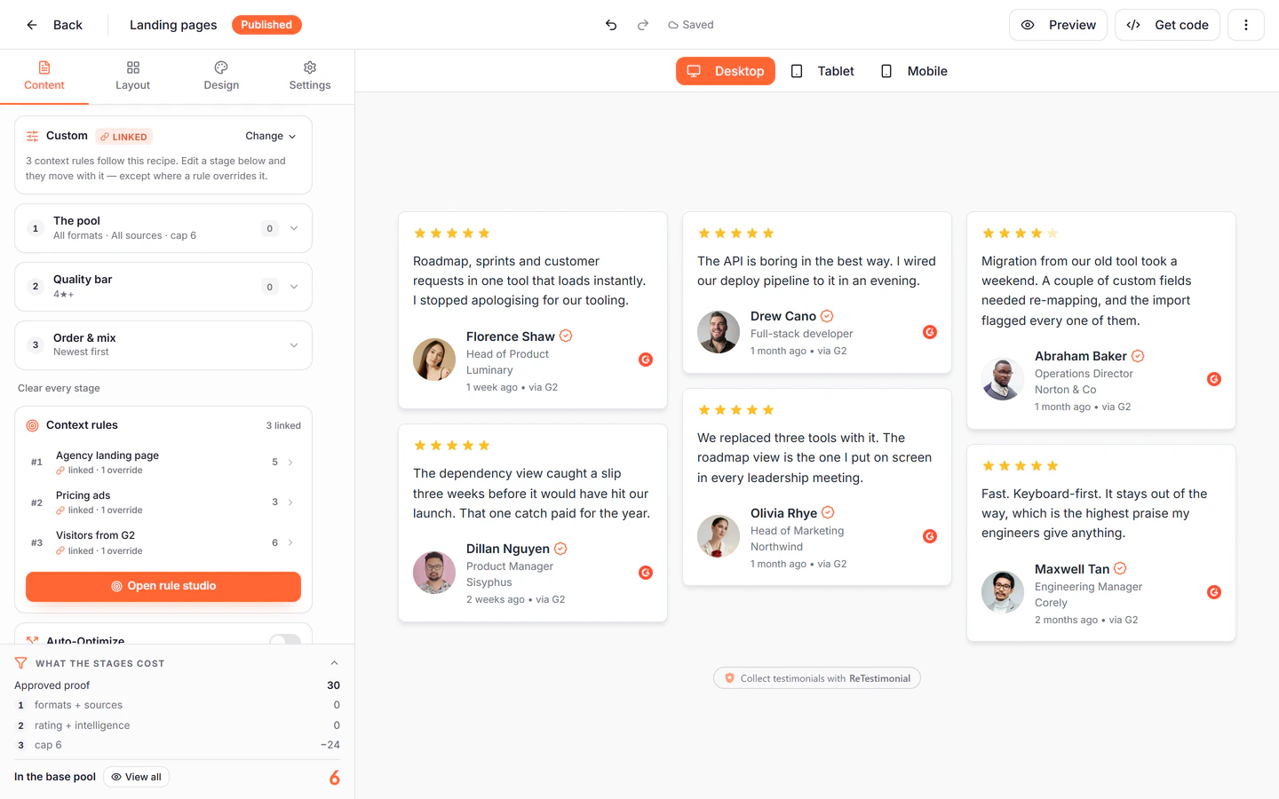Click the Saved cloud status icon
The height and width of the screenshot is (799, 1279).
click(x=673, y=25)
